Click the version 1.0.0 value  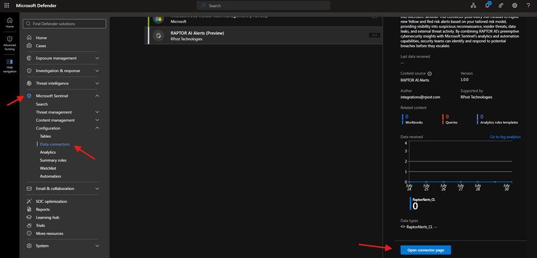(464, 79)
